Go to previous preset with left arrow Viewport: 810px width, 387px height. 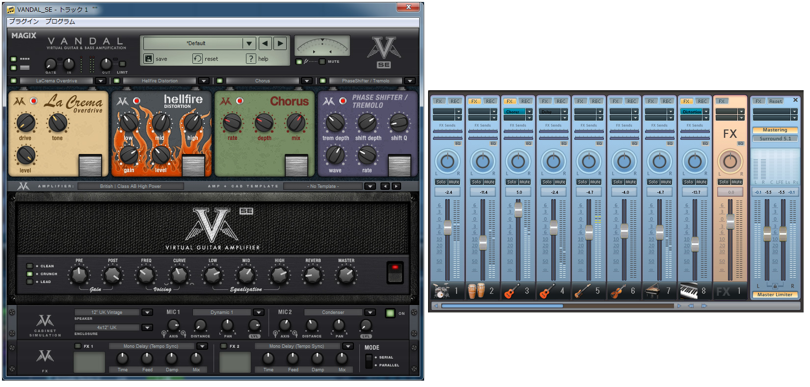(265, 43)
